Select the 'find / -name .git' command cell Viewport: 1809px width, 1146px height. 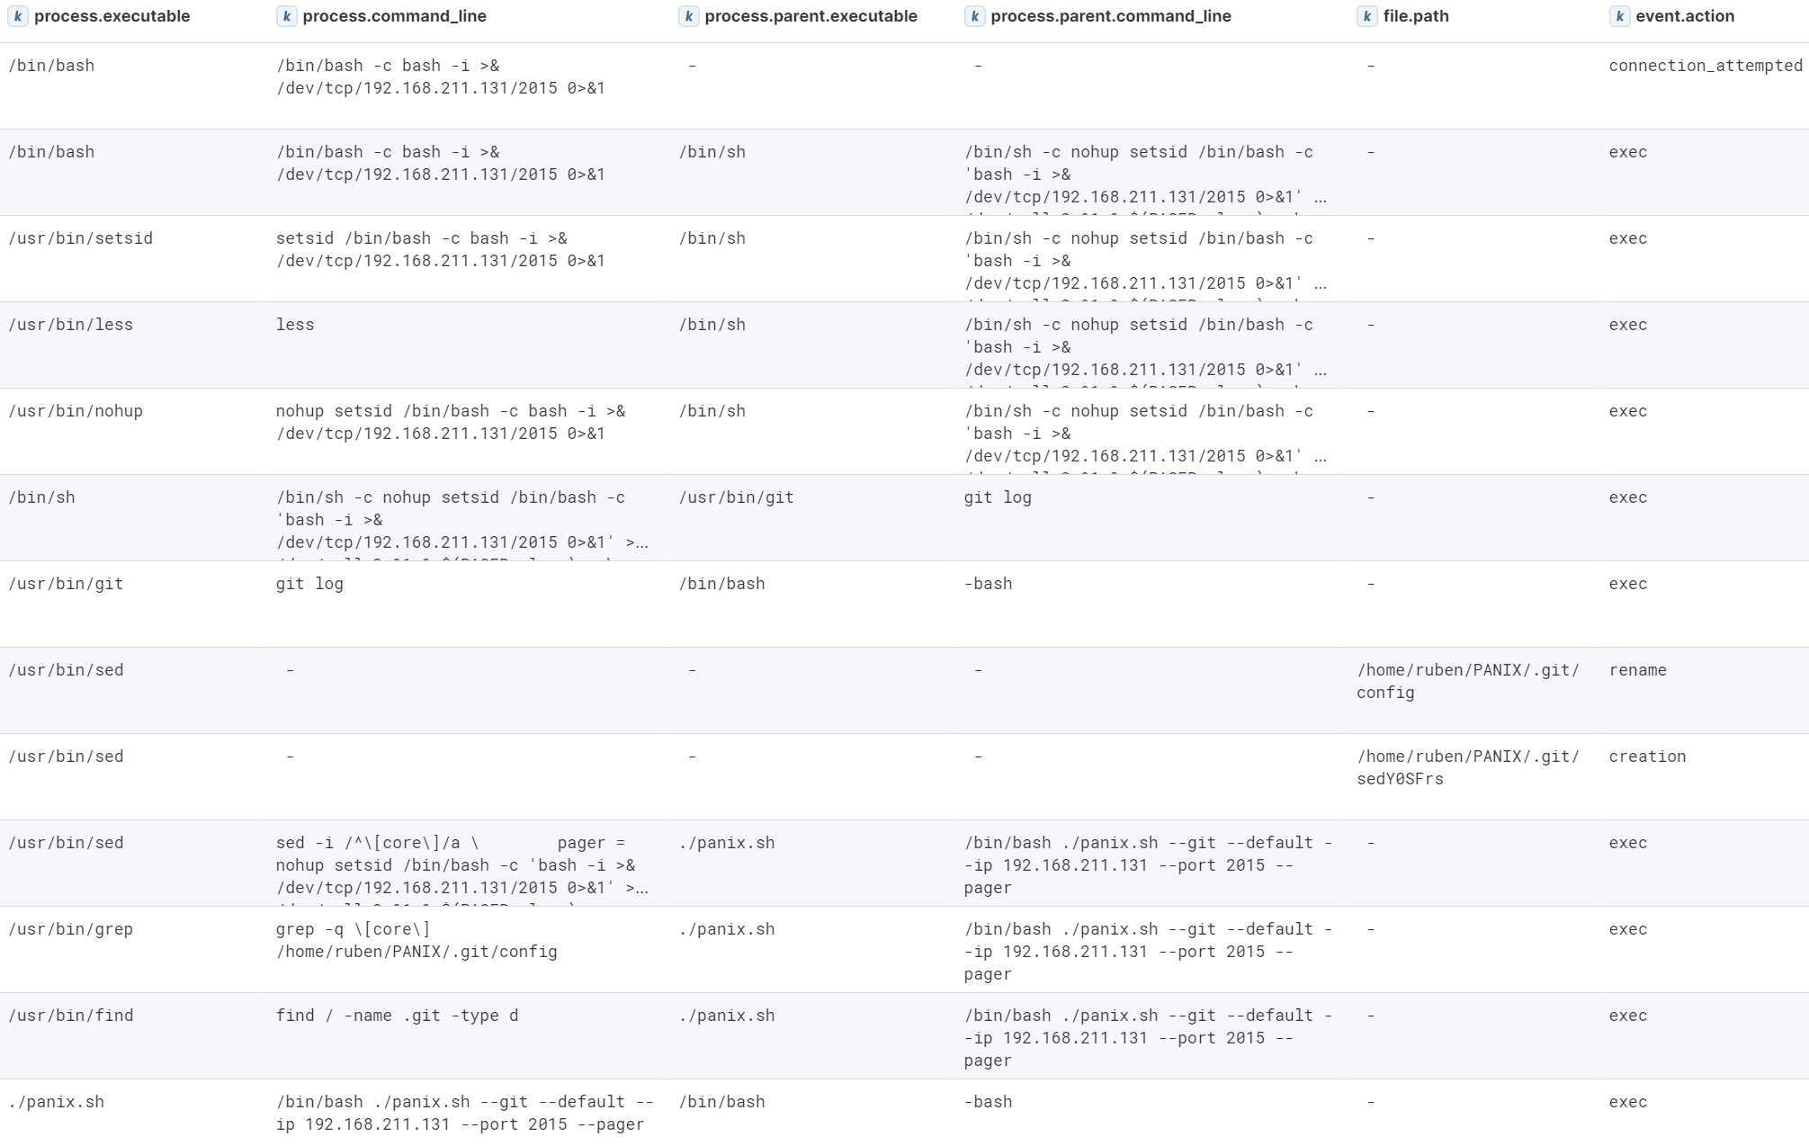click(397, 1016)
